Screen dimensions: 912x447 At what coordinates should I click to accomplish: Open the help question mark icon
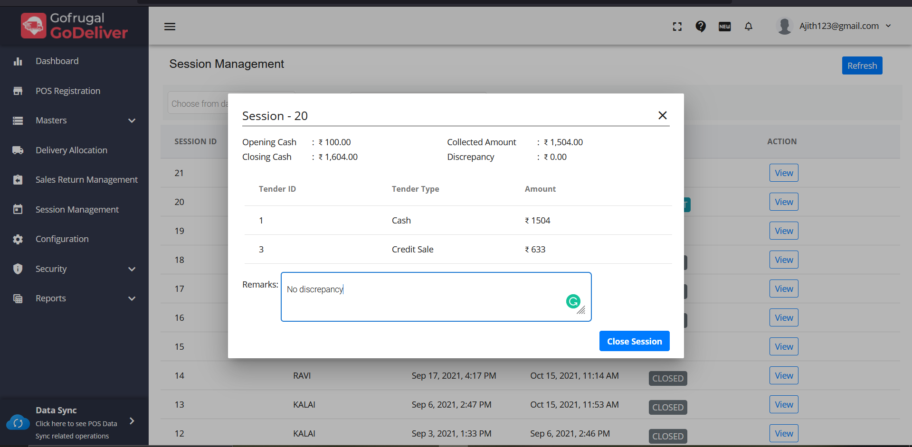click(x=701, y=27)
